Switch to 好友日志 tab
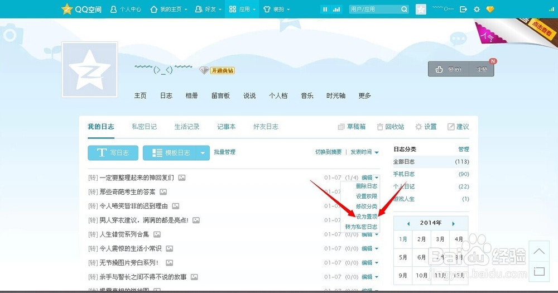Image resolution: width=558 pixels, height=293 pixels. [266, 127]
